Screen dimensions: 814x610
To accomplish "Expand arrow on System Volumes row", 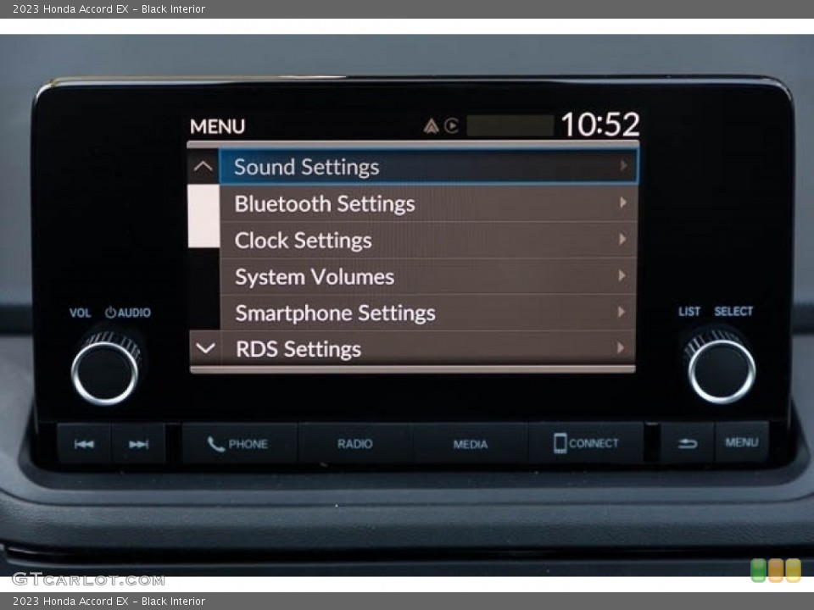I will (x=622, y=275).
